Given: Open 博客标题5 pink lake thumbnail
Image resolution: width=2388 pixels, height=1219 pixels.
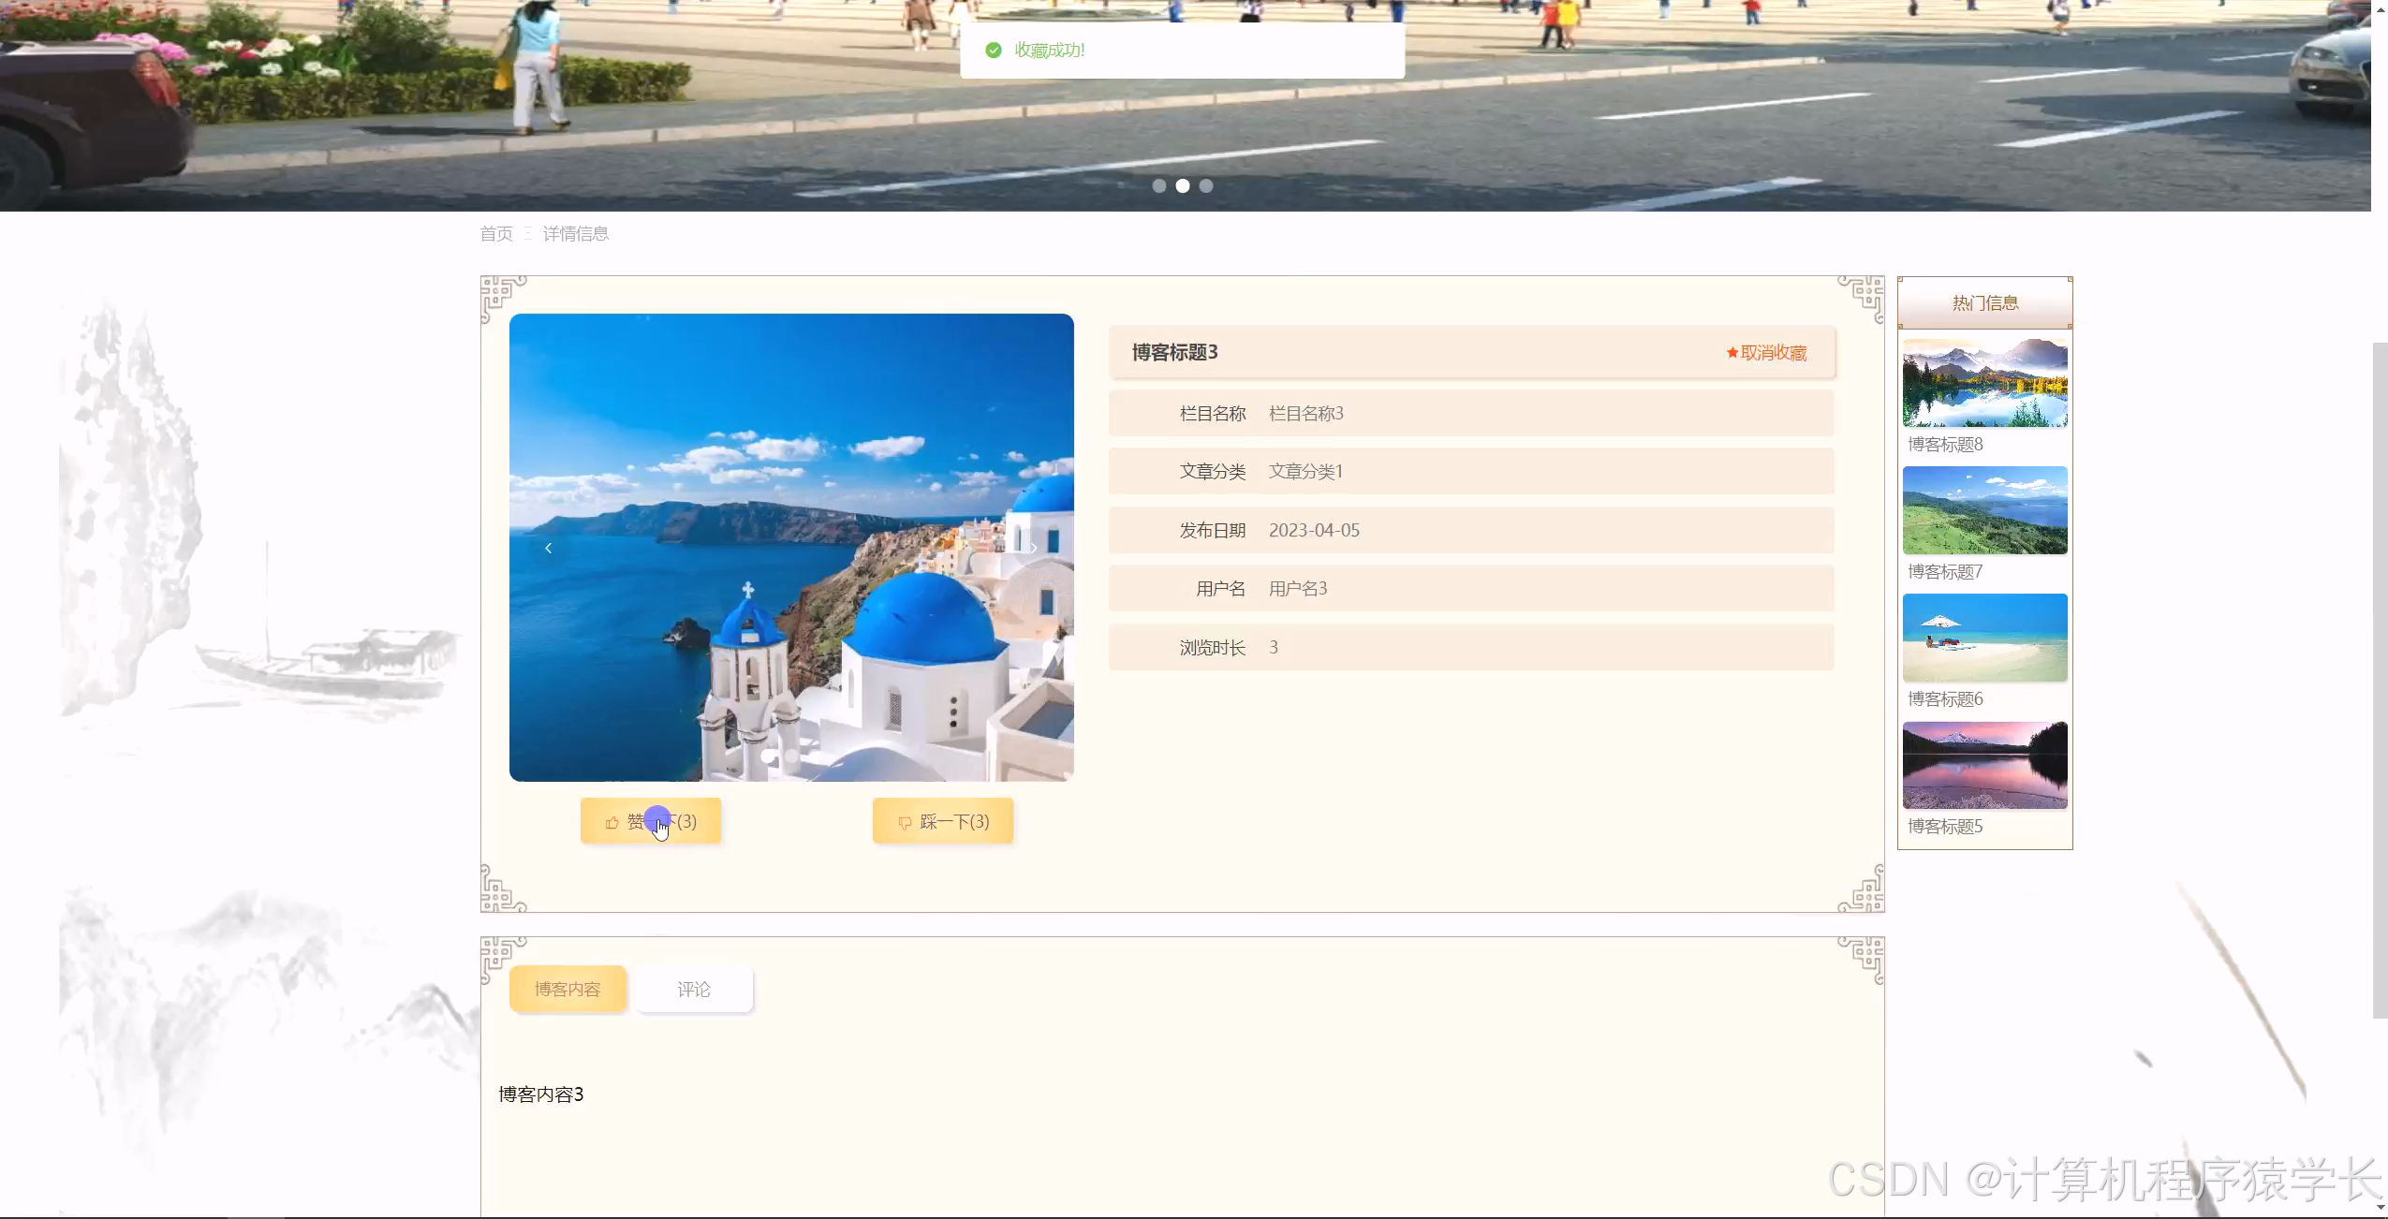Looking at the screenshot, I should (x=1984, y=765).
